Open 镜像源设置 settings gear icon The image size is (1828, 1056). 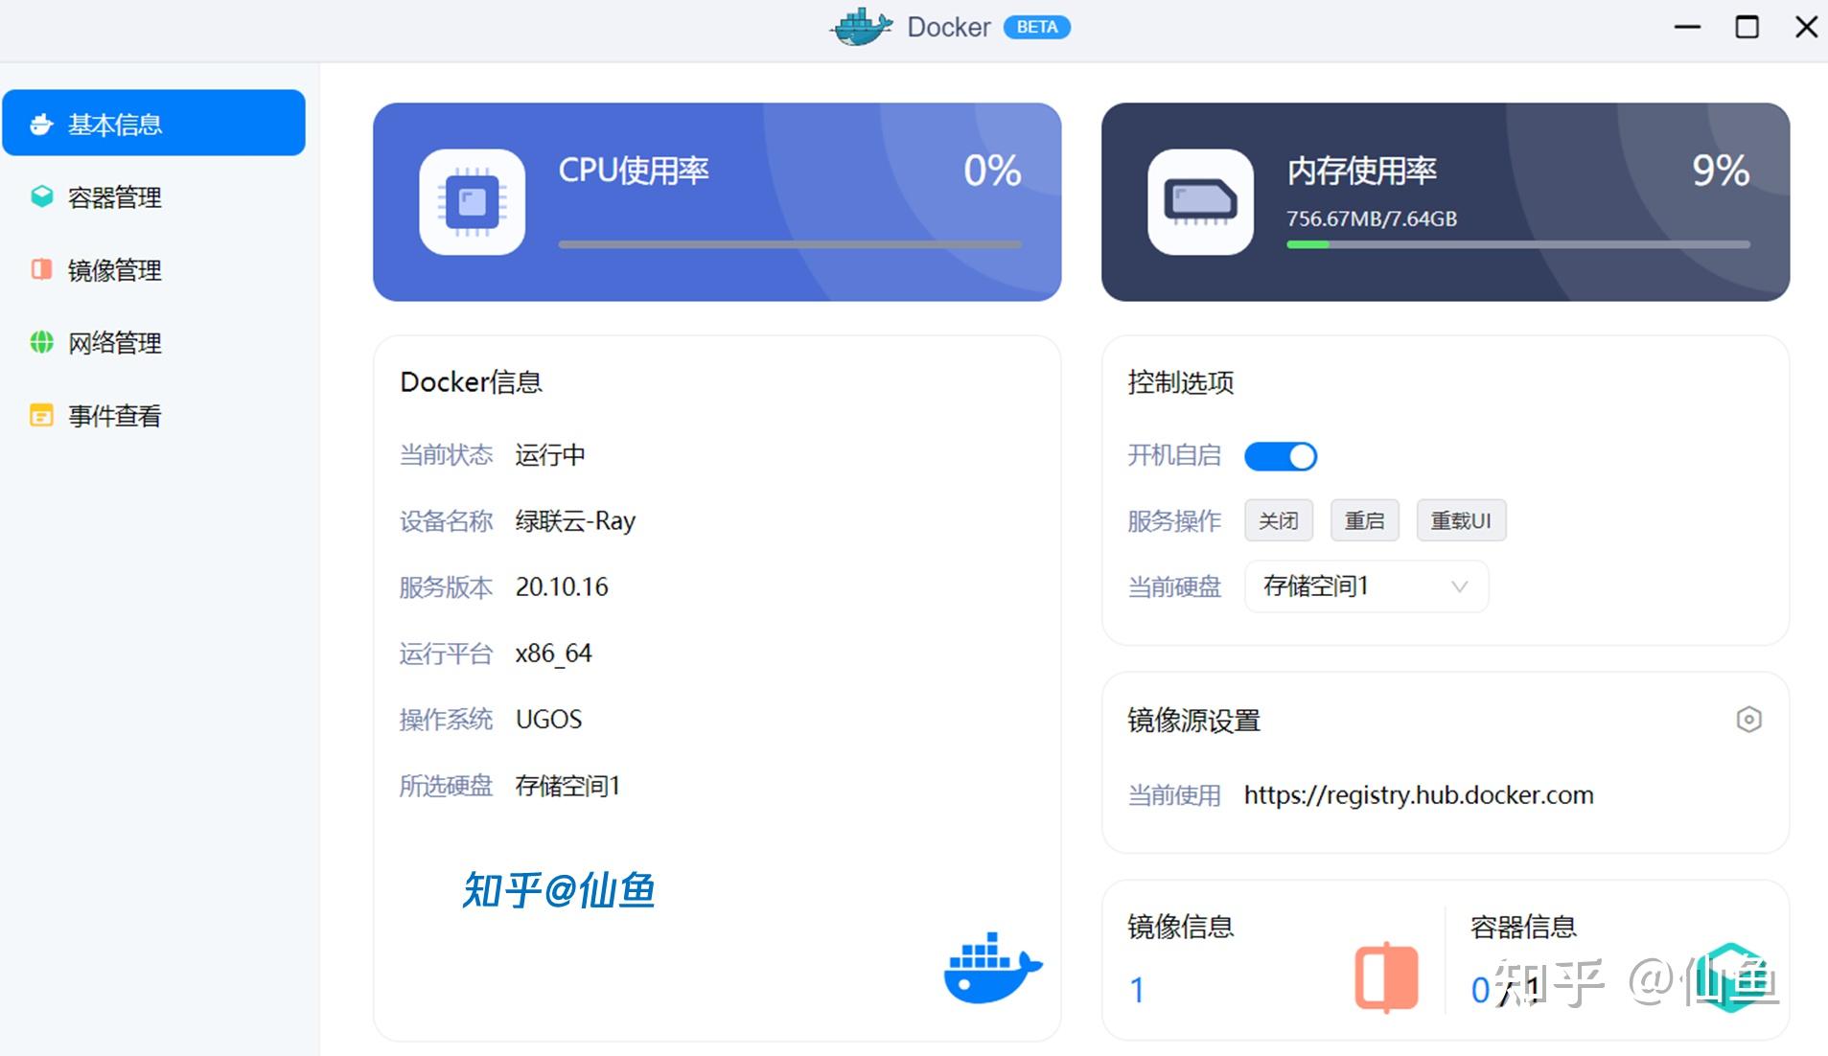pos(1748,720)
